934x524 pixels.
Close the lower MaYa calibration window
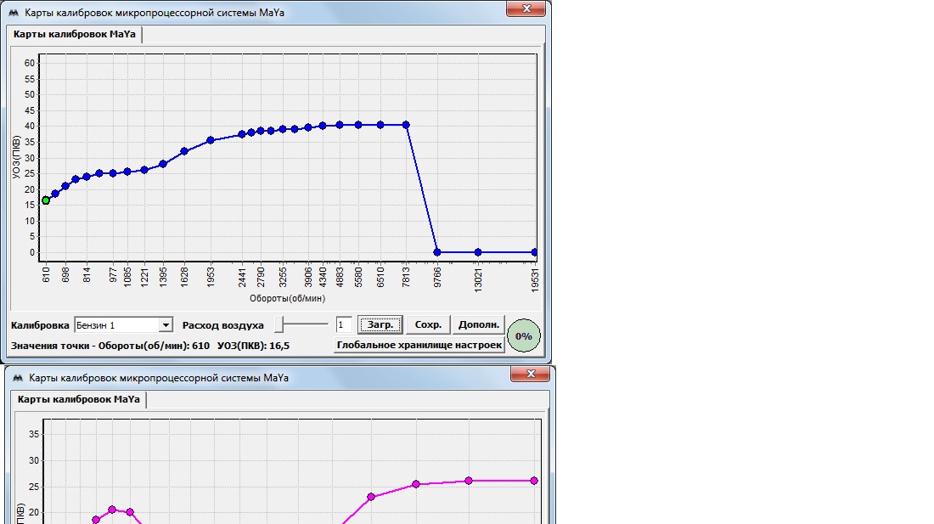tap(531, 375)
